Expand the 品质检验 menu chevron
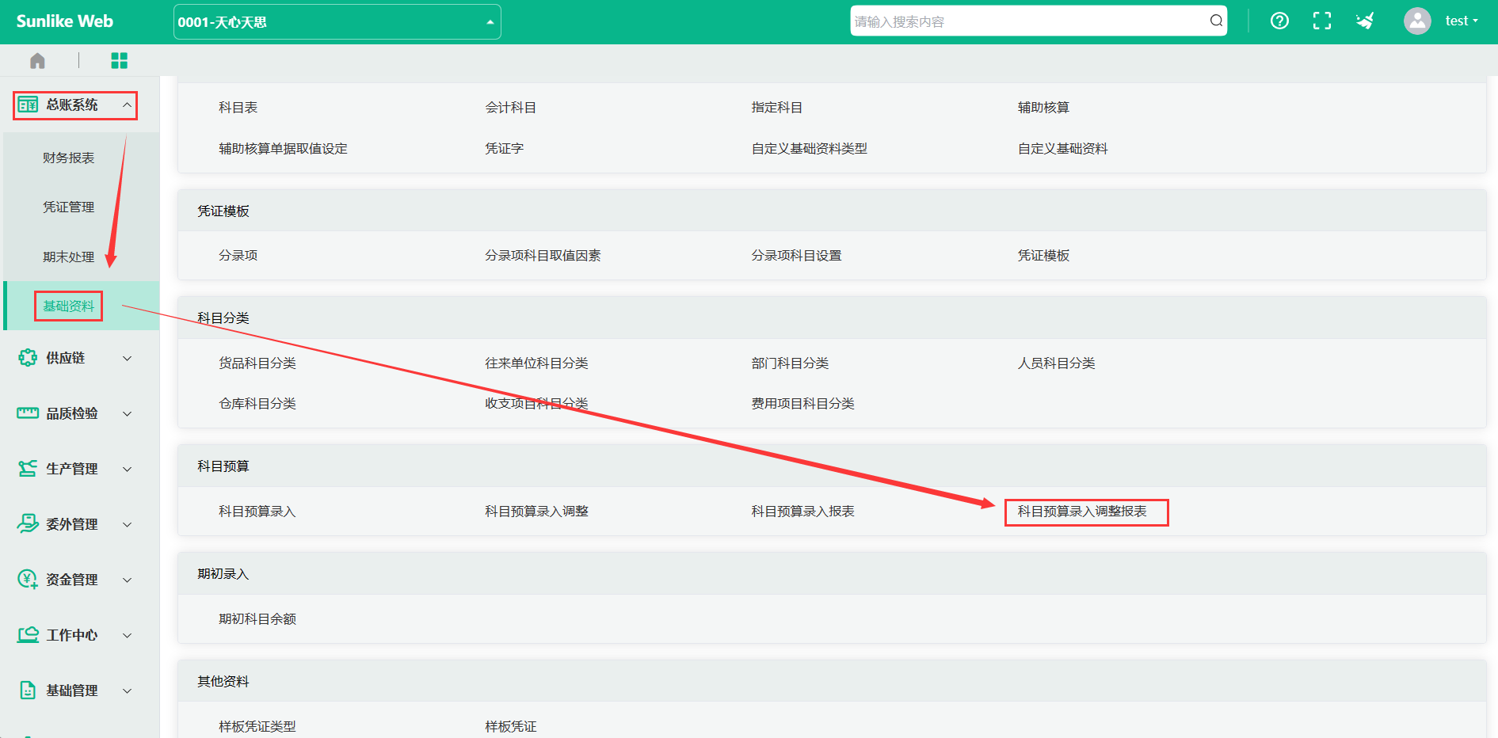Screen dimensions: 1498x738 click(x=127, y=414)
